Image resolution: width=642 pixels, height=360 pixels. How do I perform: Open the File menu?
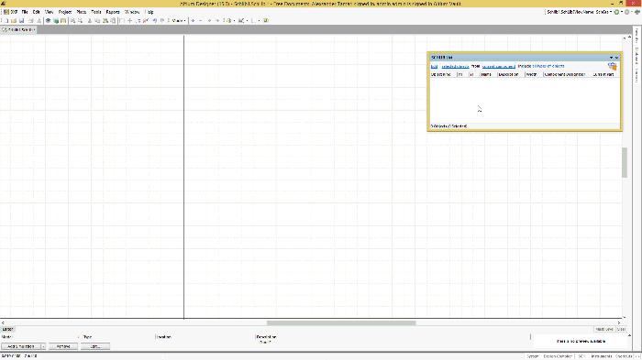[25, 12]
